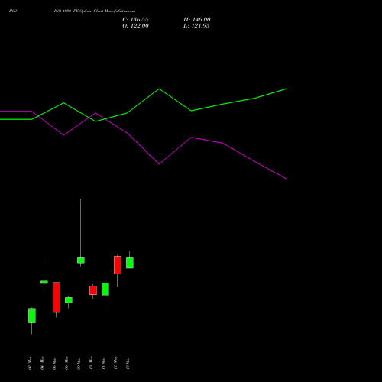Click the 11 date label on the x-axis
The image size is (382, 382).
click(103, 363)
